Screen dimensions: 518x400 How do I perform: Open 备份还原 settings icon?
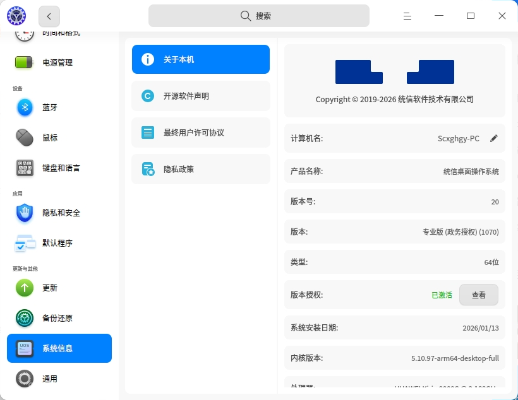24,318
